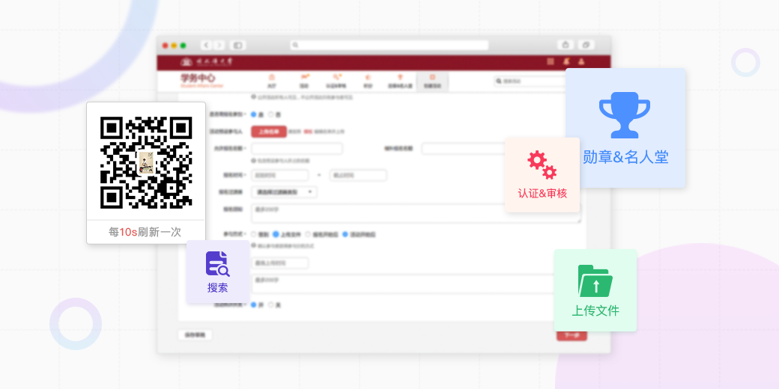Select the 关 radio in the last form row
The width and height of the screenshot is (779, 389).
pos(271,304)
